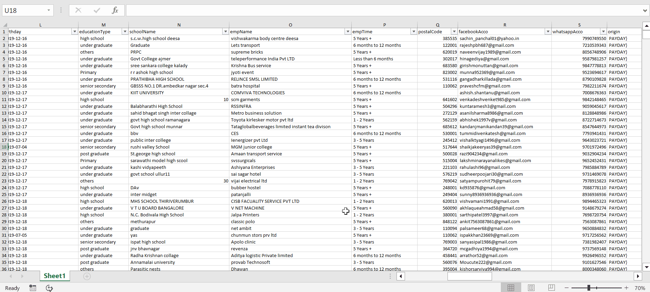
Task: Select cell 'sachin_panchal01@yahoo.in'
Action: (505, 38)
